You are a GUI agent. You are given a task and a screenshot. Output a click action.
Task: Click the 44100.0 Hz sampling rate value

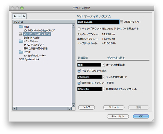[x=109, y=43]
